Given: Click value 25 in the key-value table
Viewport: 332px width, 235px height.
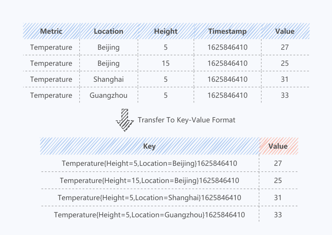Looking at the screenshot, I should (278, 181).
